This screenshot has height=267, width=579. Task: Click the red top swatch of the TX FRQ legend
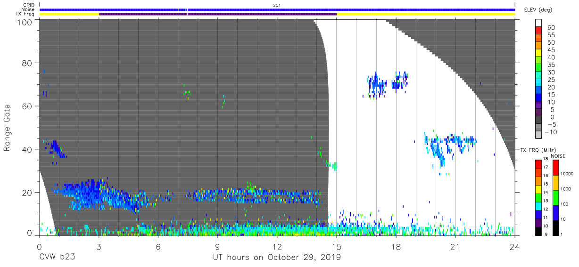point(538,164)
